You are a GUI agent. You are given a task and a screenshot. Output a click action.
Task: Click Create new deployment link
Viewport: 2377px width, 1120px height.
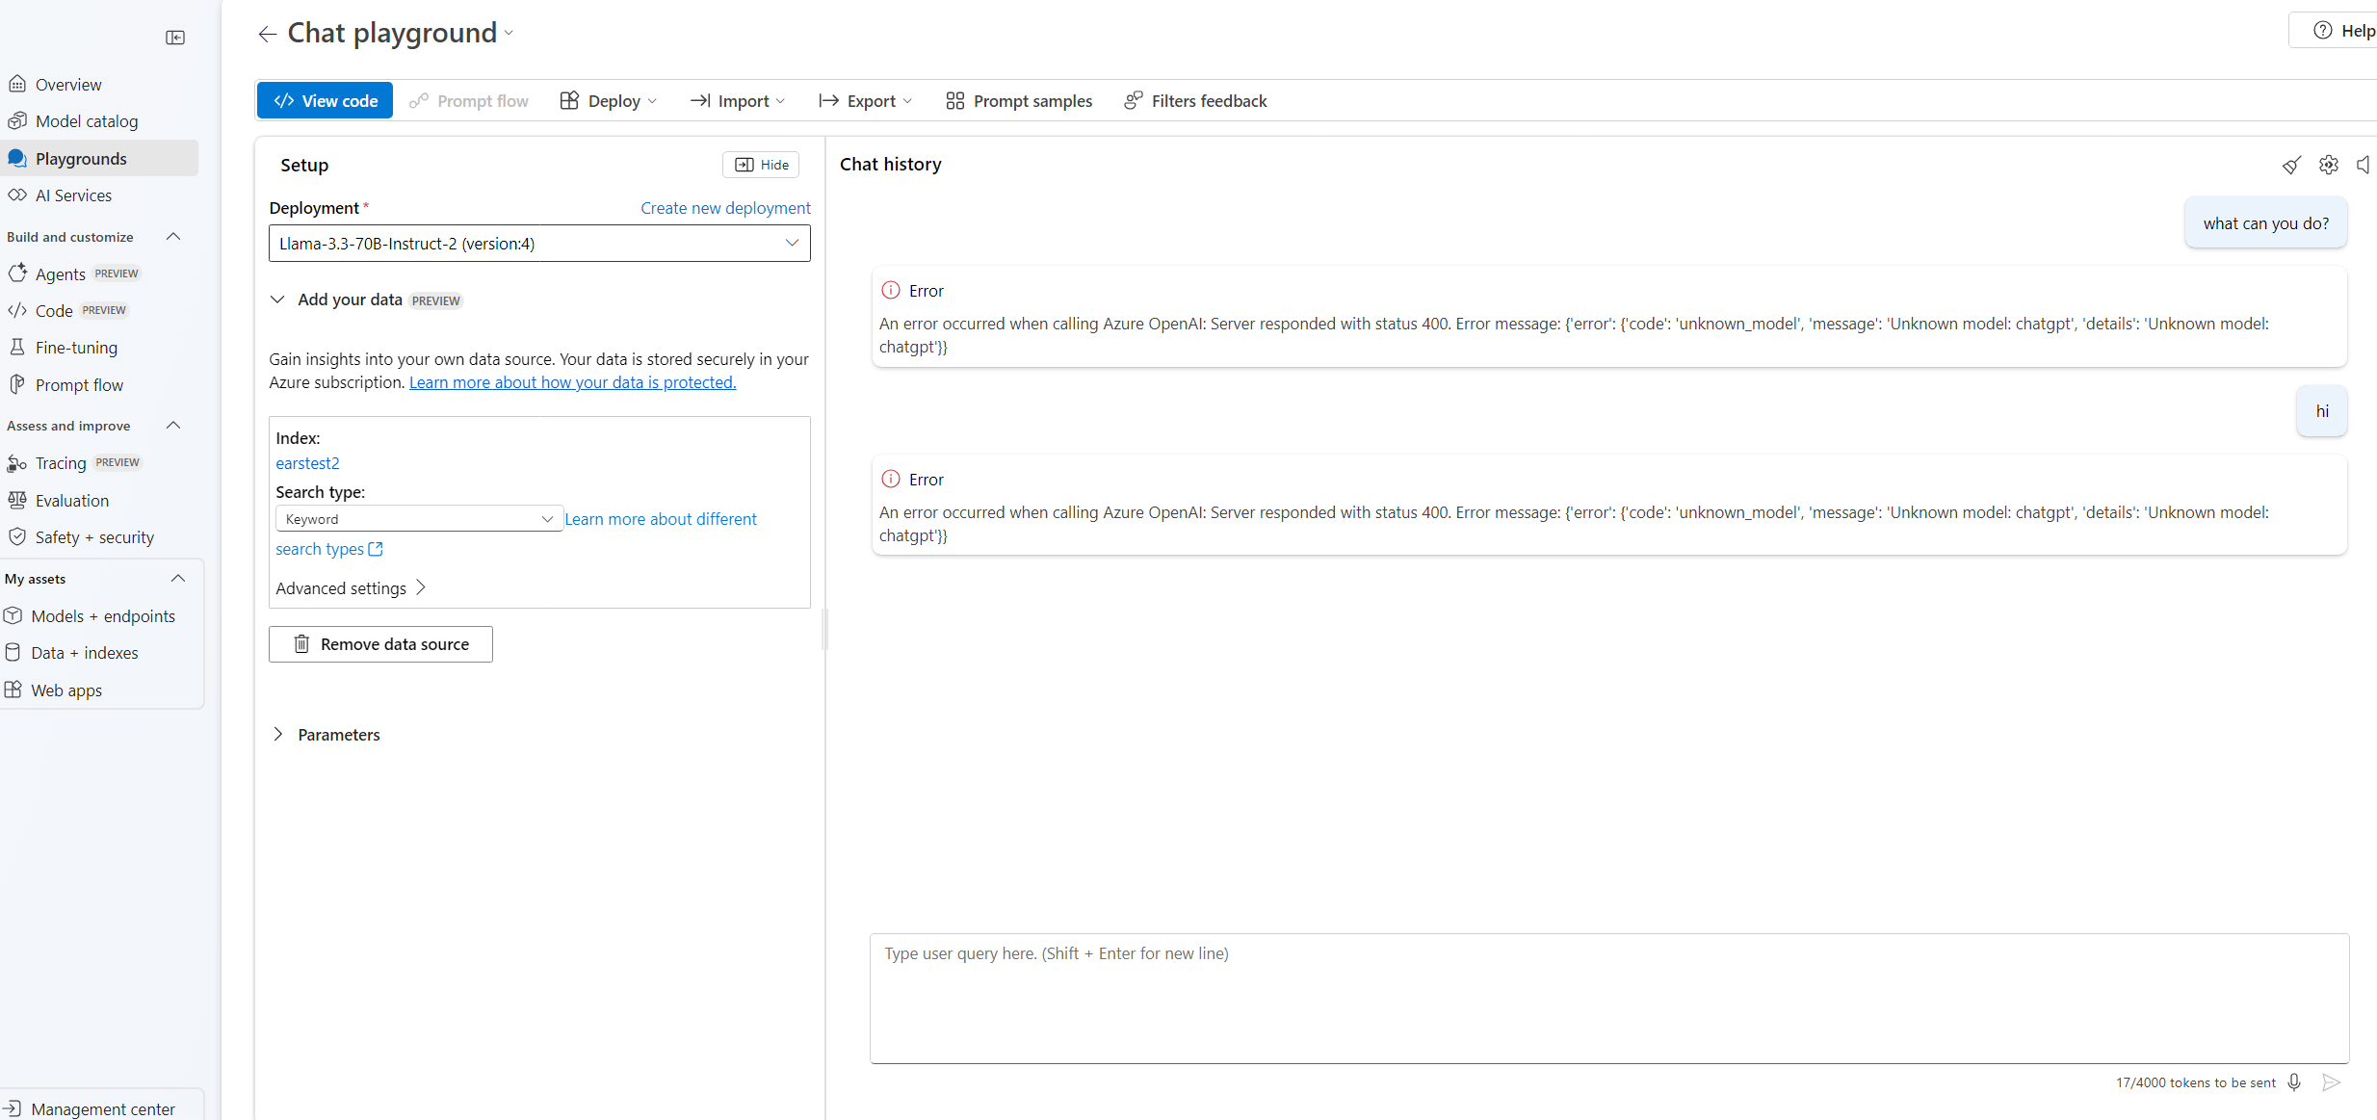(x=725, y=208)
